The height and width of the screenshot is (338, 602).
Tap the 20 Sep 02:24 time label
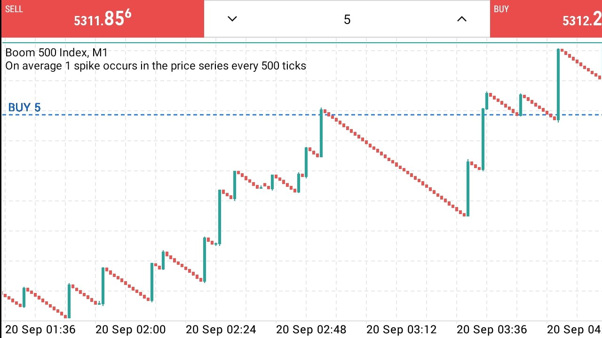click(221, 330)
